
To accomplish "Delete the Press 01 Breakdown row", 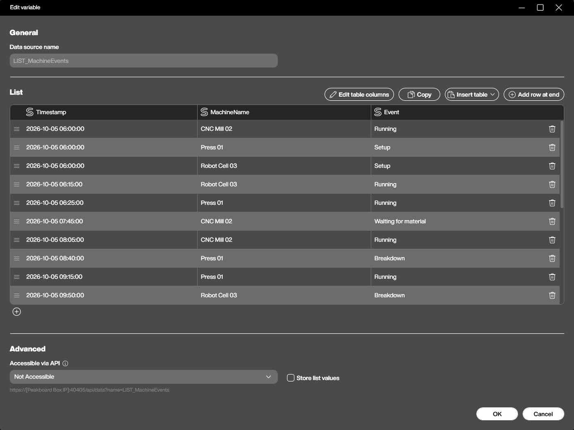I will (552, 258).
